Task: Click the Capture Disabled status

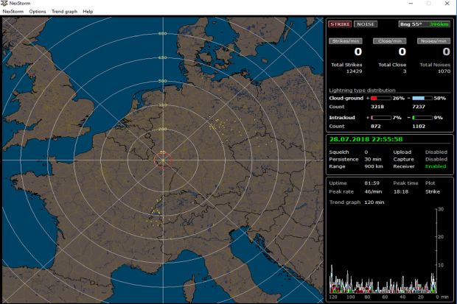Action: tap(436, 159)
